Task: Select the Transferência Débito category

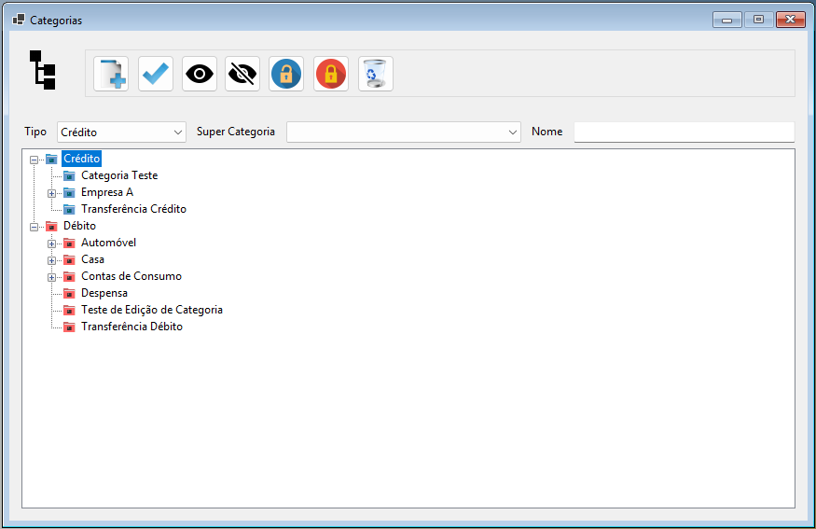Action: click(x=131, y=327)
